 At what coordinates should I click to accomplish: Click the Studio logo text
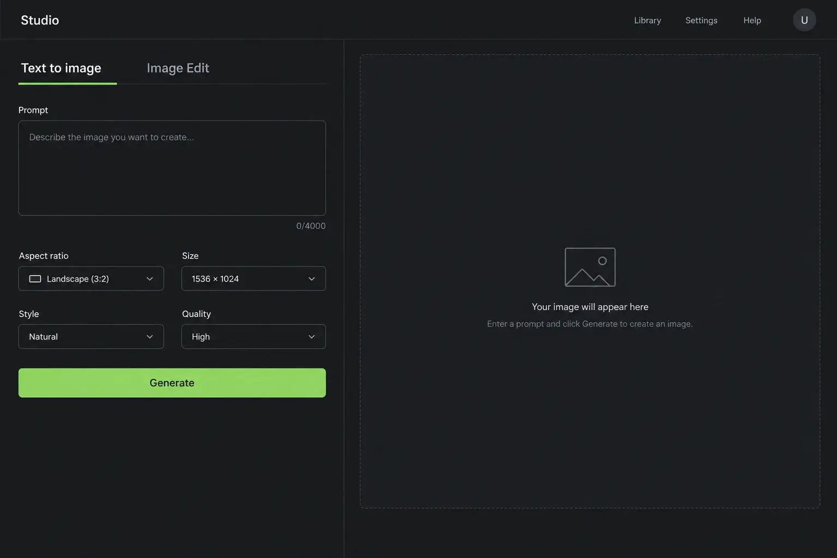(x=40, y=20)
